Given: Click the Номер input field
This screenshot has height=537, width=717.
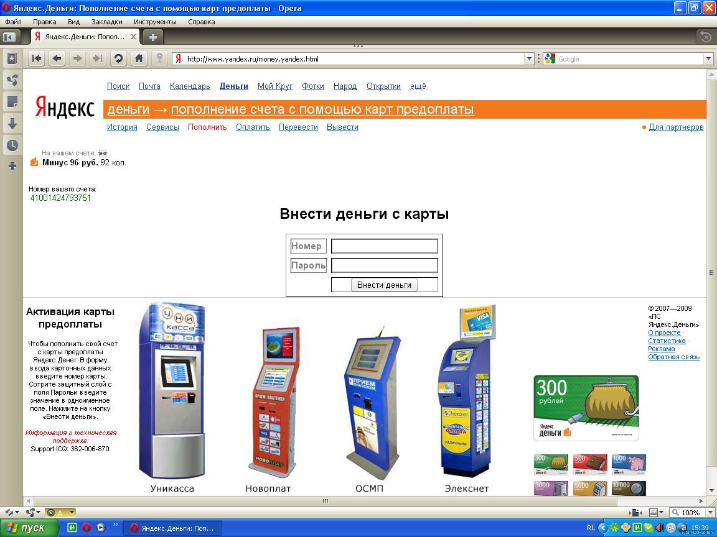Looking at the screenshot, I should (x=385, y=246).
